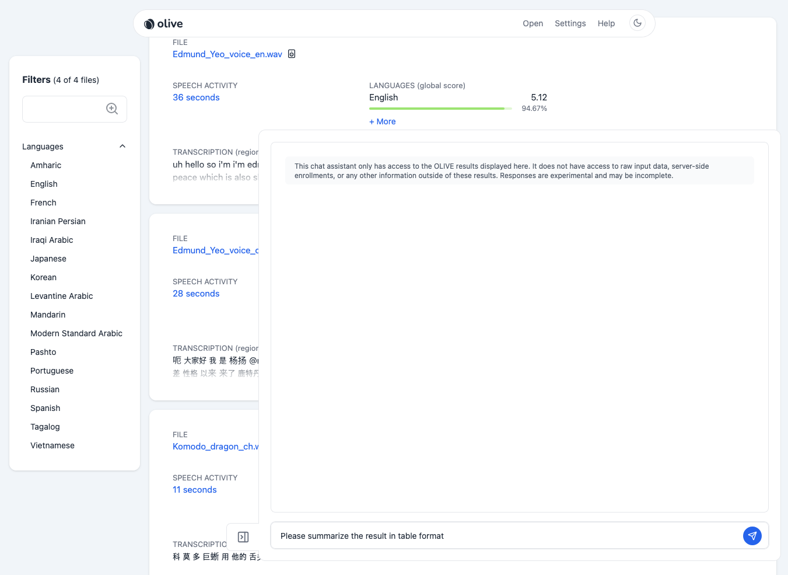Select Modern Standard Arabic filter
This screenshot has height=575, width=788.
76,333
